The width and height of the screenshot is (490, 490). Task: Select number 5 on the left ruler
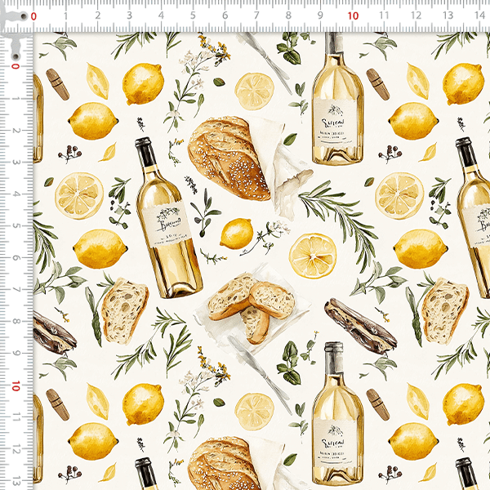[x=16, y=225]
